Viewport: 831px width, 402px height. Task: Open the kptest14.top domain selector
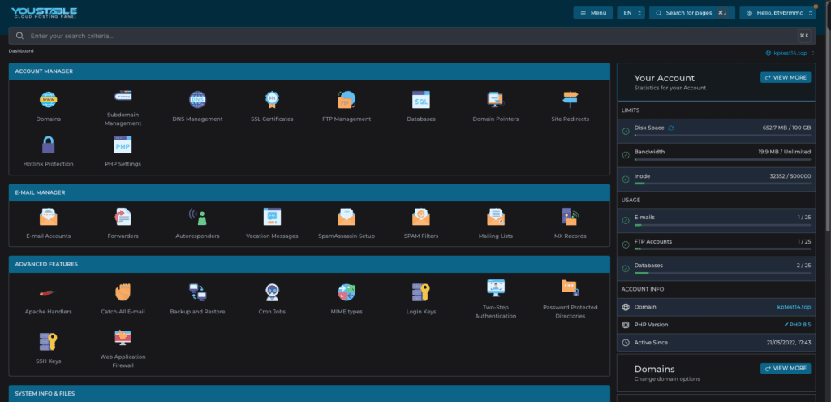click(790, 53)
